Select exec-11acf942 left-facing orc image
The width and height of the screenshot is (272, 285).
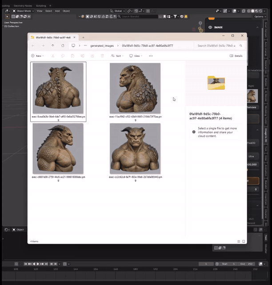coord(135,88)
